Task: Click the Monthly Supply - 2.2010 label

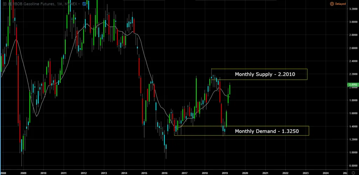Action: pos(265,74)
